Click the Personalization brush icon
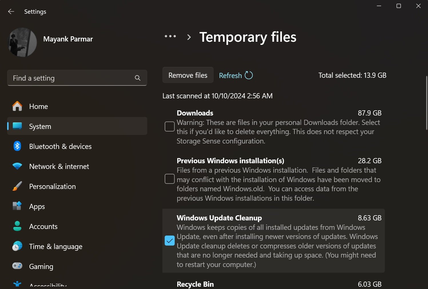 (x=17, y=186)
